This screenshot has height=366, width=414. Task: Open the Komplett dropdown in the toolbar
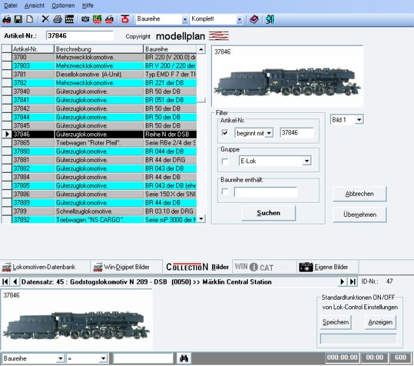click(x=239, y=19)
